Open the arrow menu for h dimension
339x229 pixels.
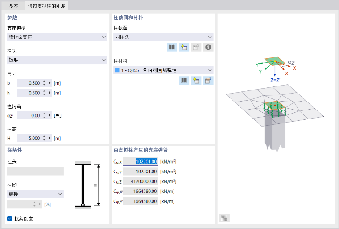point(50,93)
